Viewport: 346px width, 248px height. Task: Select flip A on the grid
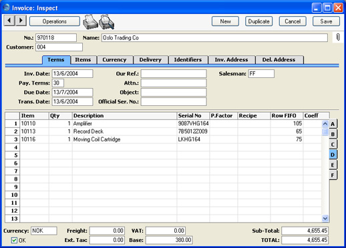[333, 124]
